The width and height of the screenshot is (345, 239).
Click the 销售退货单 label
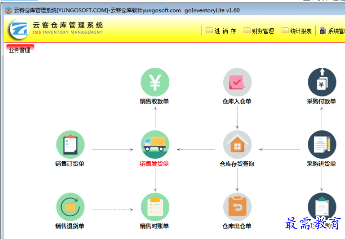click(x=70, y=226)
